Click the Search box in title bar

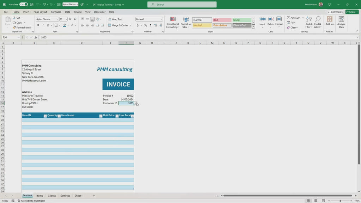[182, 5]
